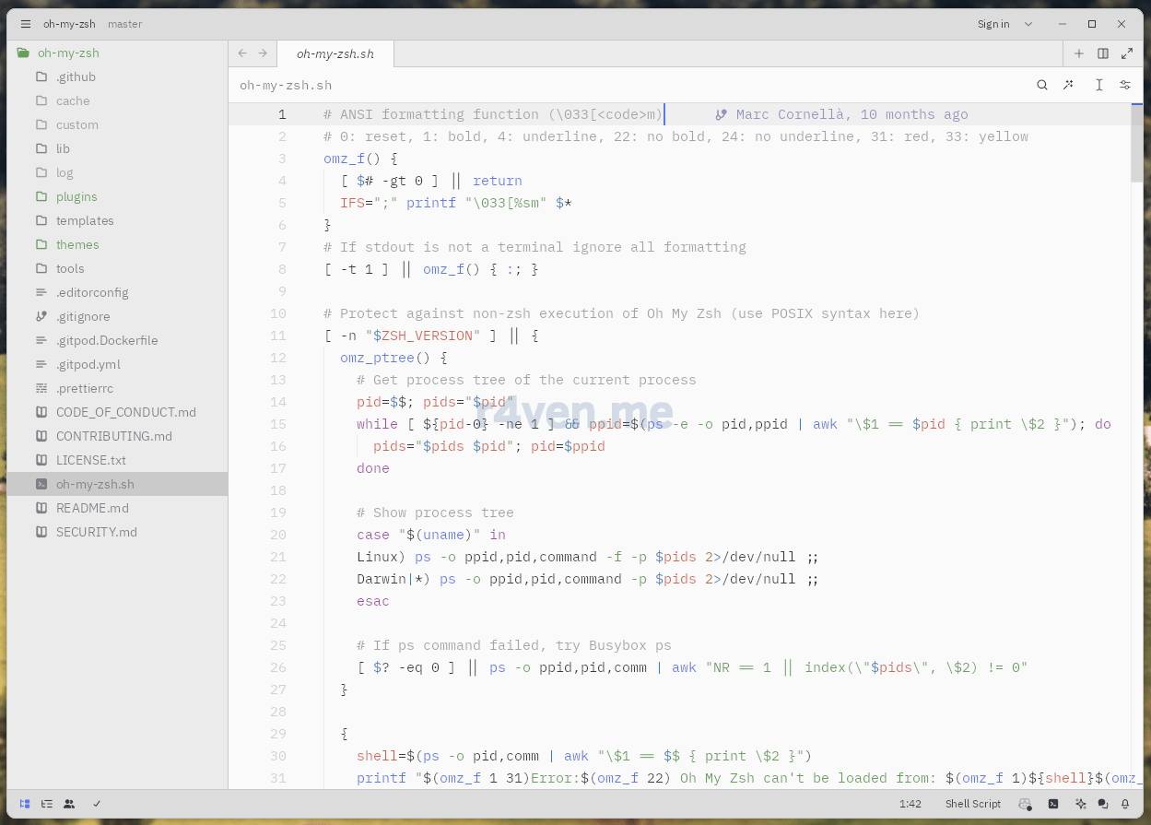This screenshot has height=825, width=1151.
Task: Click the new tab plus icon
Action: pyautogui.click(x=1079, y=53)
